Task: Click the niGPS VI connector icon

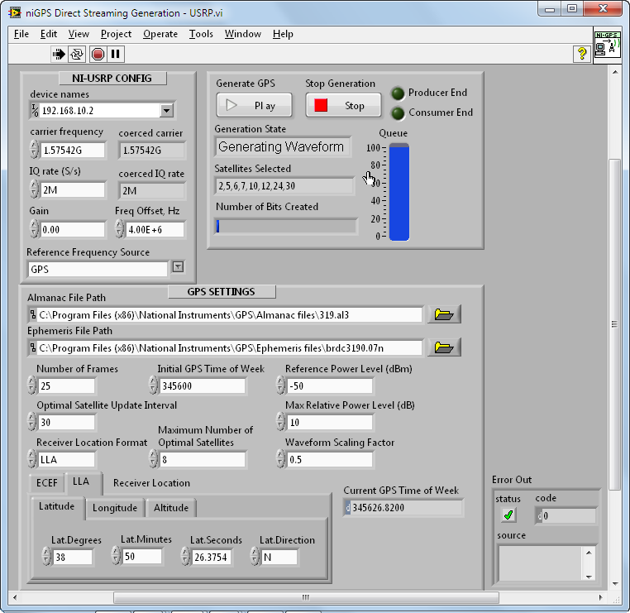Action: point(606,45)
